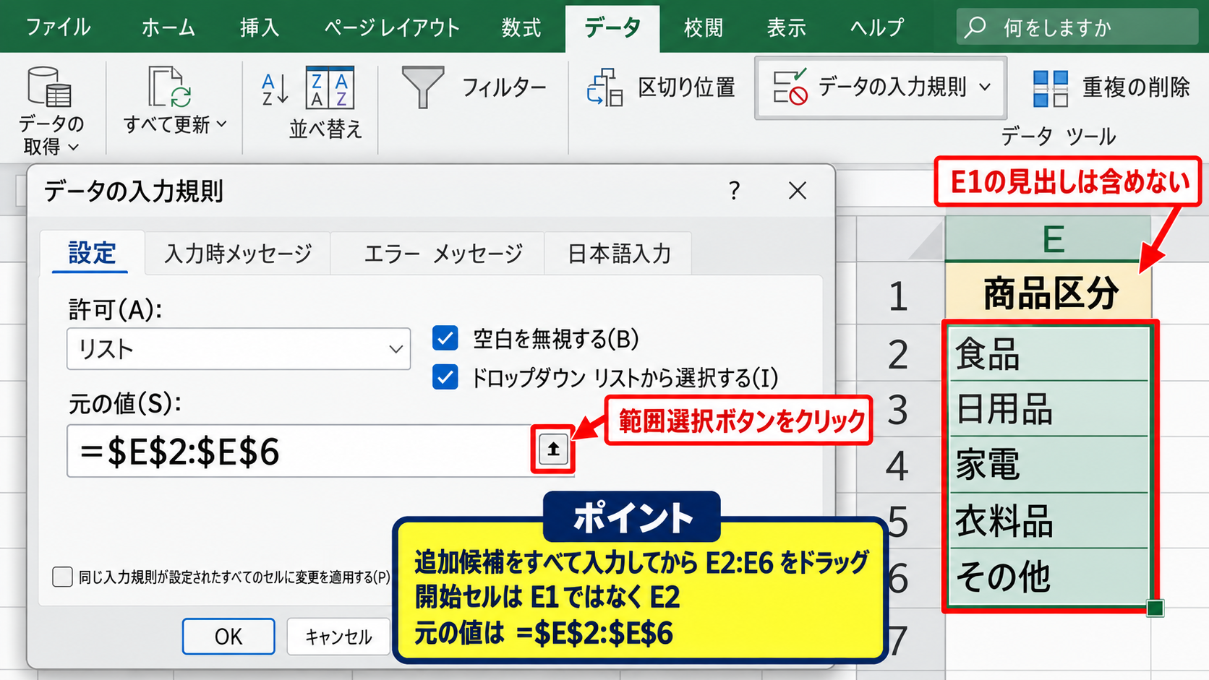1209x680 pixels.
Task: Open help via the ? dialog button
Action: (x=734, y=191)
